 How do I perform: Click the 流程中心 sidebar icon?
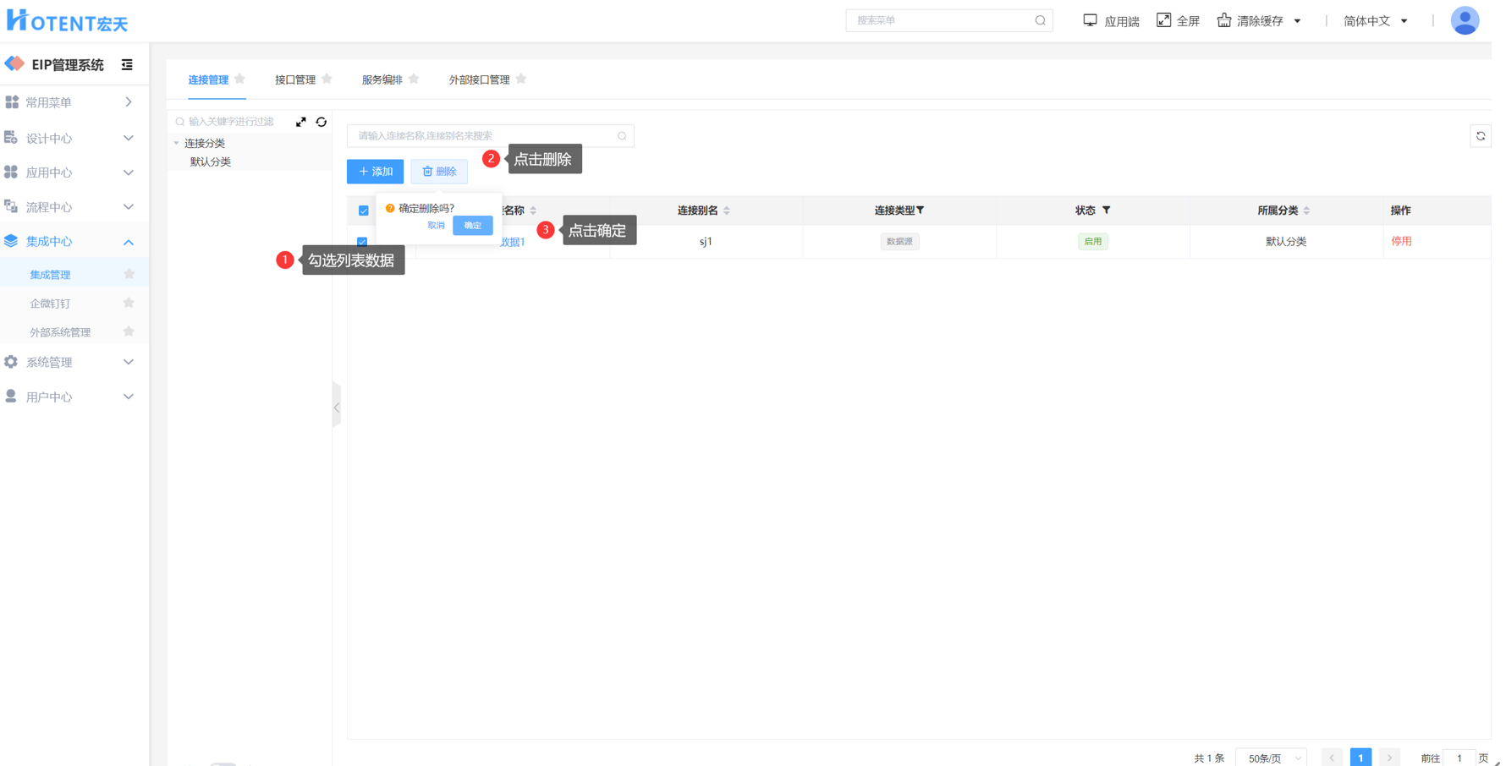12,207
